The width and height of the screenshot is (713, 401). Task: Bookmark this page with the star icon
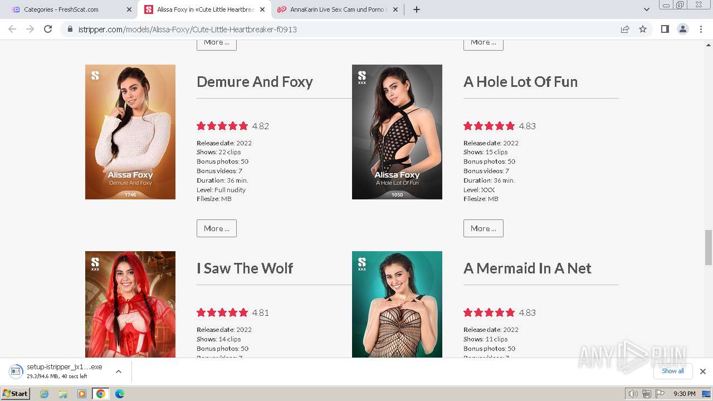pos(643,29)
